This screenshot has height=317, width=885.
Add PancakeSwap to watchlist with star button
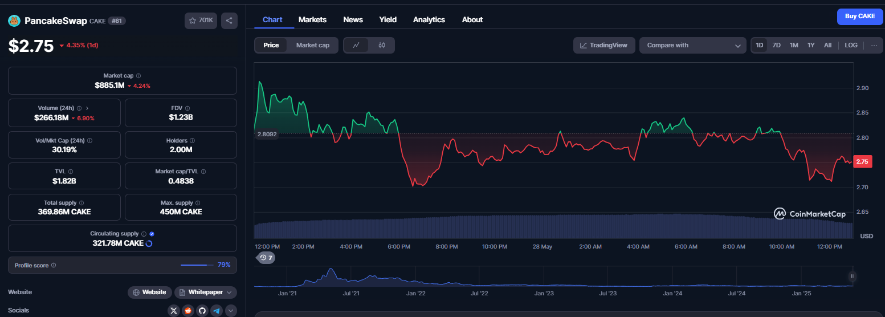[x=201, y=21]
